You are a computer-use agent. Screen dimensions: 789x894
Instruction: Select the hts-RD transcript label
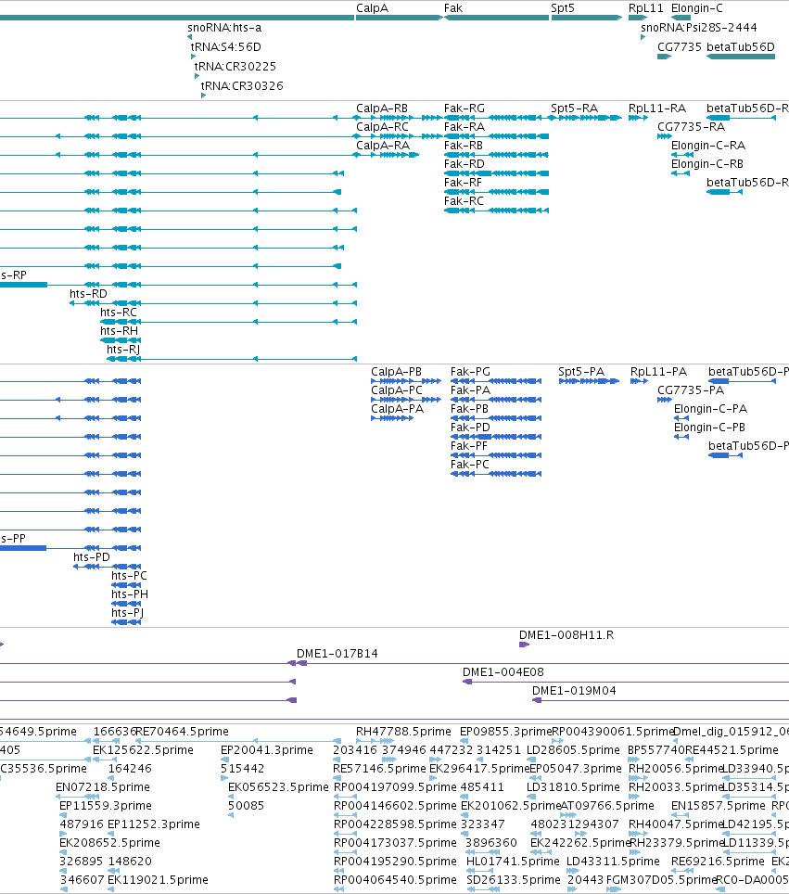coord(88,294)
